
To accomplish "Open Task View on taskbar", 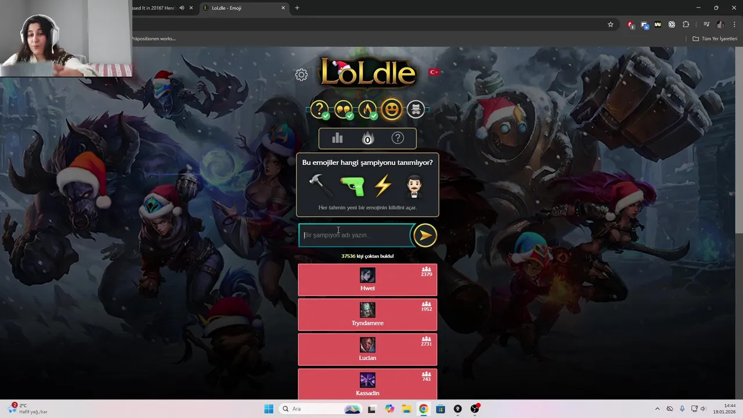I will (x=371, y=409).
